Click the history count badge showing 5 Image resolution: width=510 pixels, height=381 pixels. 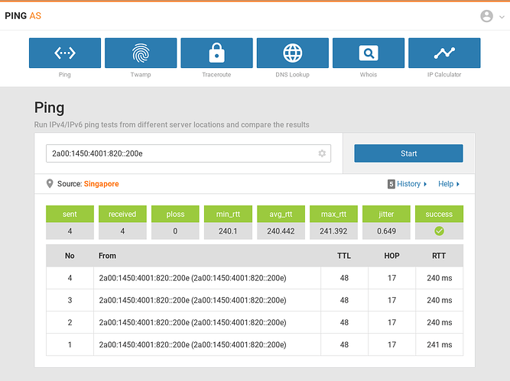[391, 184]
